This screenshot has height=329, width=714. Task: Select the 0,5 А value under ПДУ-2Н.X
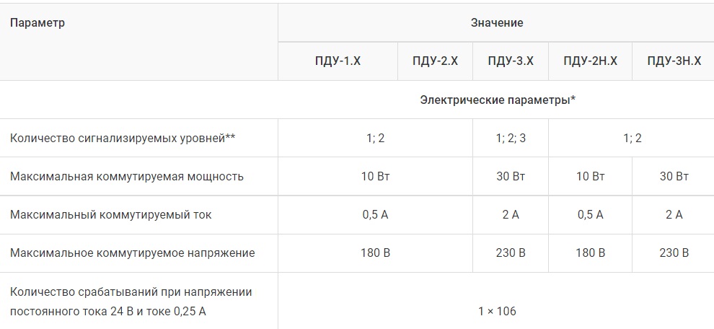(x=590, y=214)
